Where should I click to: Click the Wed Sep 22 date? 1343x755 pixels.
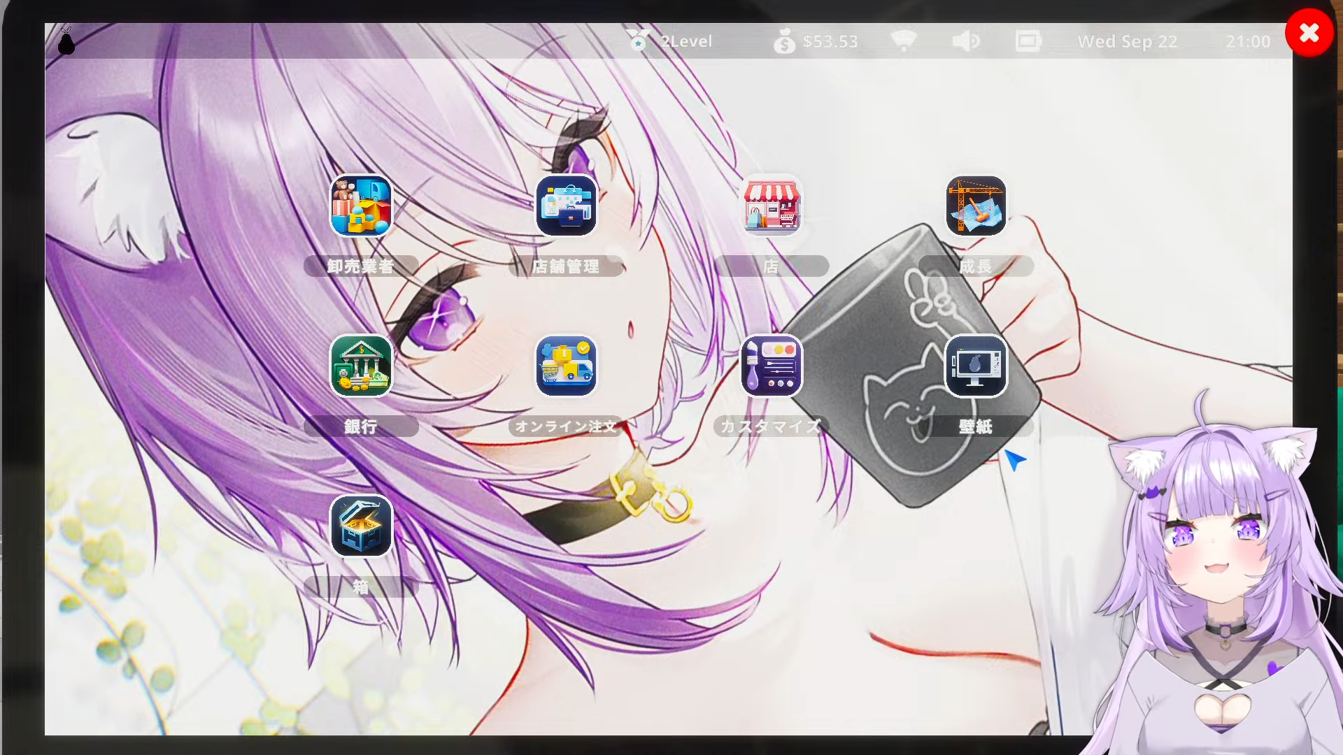tap(1128, 42)
